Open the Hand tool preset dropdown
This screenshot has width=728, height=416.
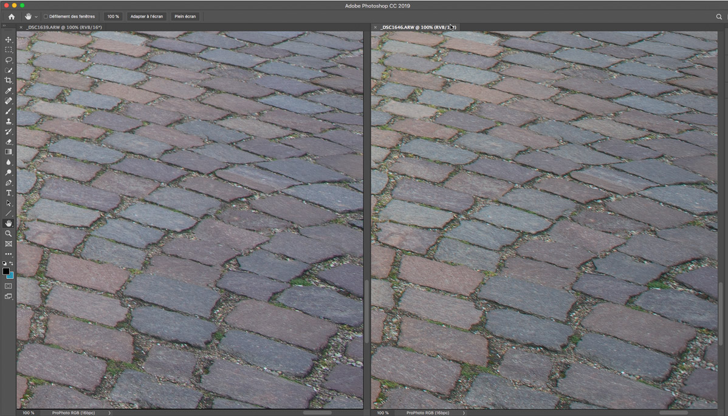pos(36,17)
